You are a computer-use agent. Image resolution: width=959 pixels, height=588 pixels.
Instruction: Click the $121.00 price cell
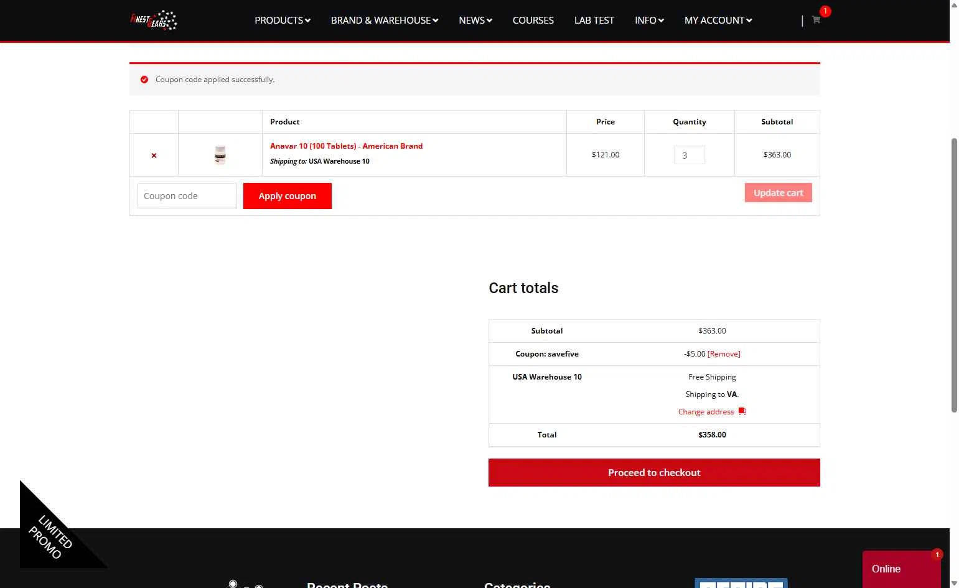606,155
